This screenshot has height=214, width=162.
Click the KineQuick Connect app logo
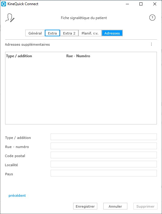click(3, 4)
